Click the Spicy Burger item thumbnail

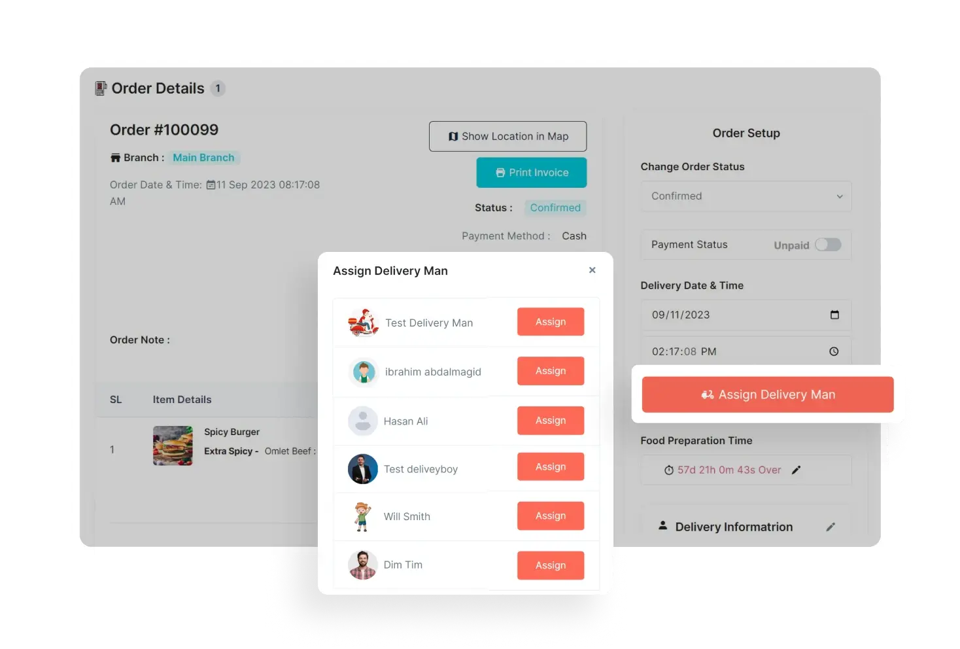coord(173,446)
